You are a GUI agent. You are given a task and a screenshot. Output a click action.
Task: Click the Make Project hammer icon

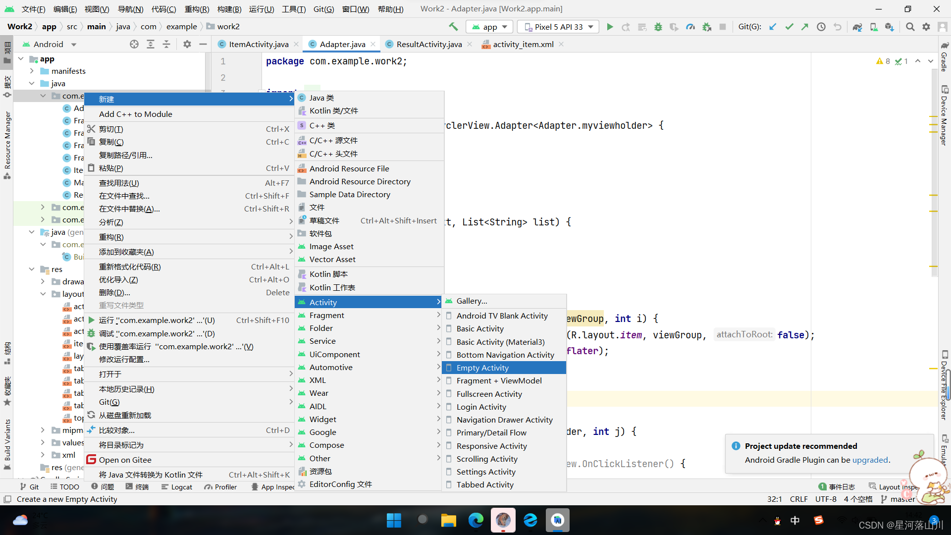453,27
